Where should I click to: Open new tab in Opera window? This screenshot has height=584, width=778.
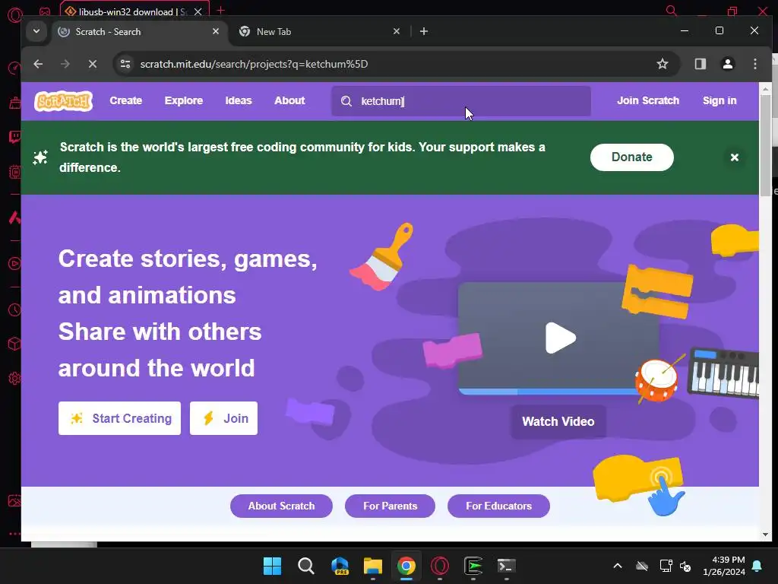tap(221, 10)
